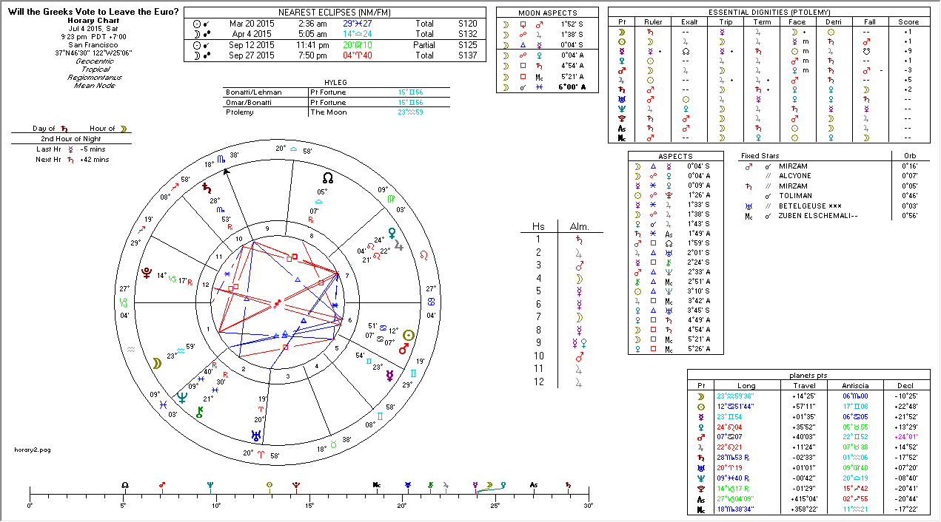Select the Chiron glyph in the chart wheel
This screenshot has width=941, height=522.
(x=199, y=413)
